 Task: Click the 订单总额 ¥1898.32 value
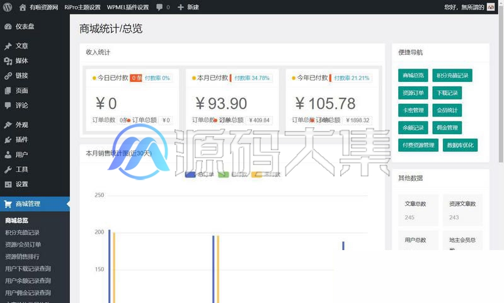(x=357, y=120)
